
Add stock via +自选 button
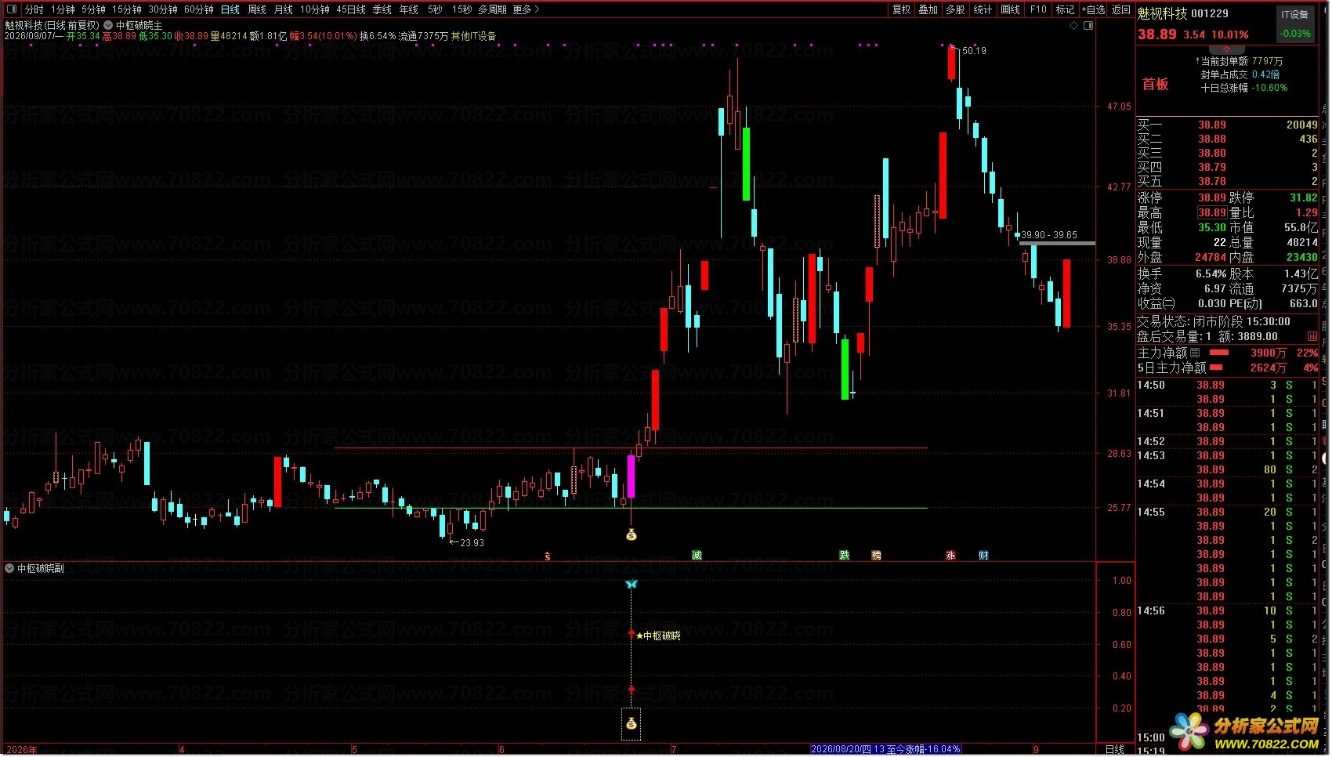click(x=1094, y=9)
